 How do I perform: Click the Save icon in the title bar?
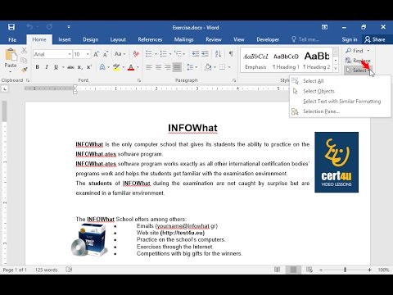tap(11, 27)
